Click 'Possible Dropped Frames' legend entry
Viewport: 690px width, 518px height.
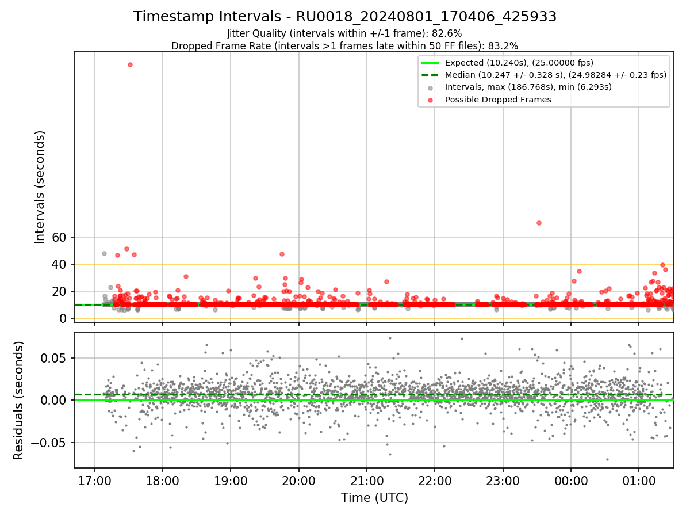pos(498,100)
